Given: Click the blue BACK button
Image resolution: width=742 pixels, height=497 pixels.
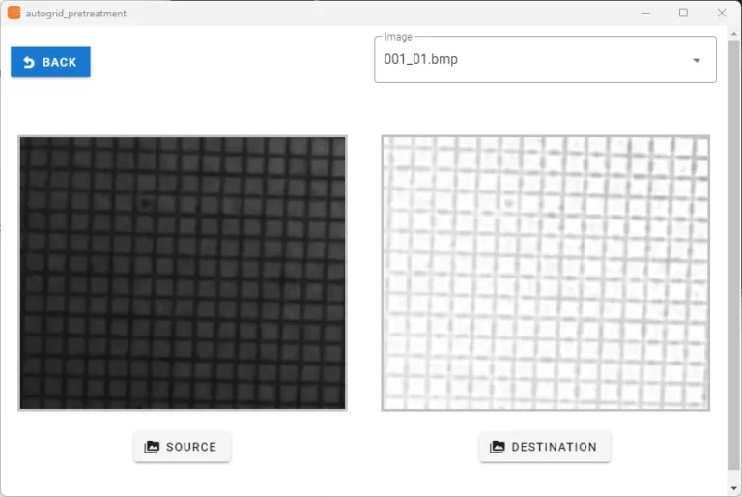Looking at the screenshot, I should coord(50,62).
